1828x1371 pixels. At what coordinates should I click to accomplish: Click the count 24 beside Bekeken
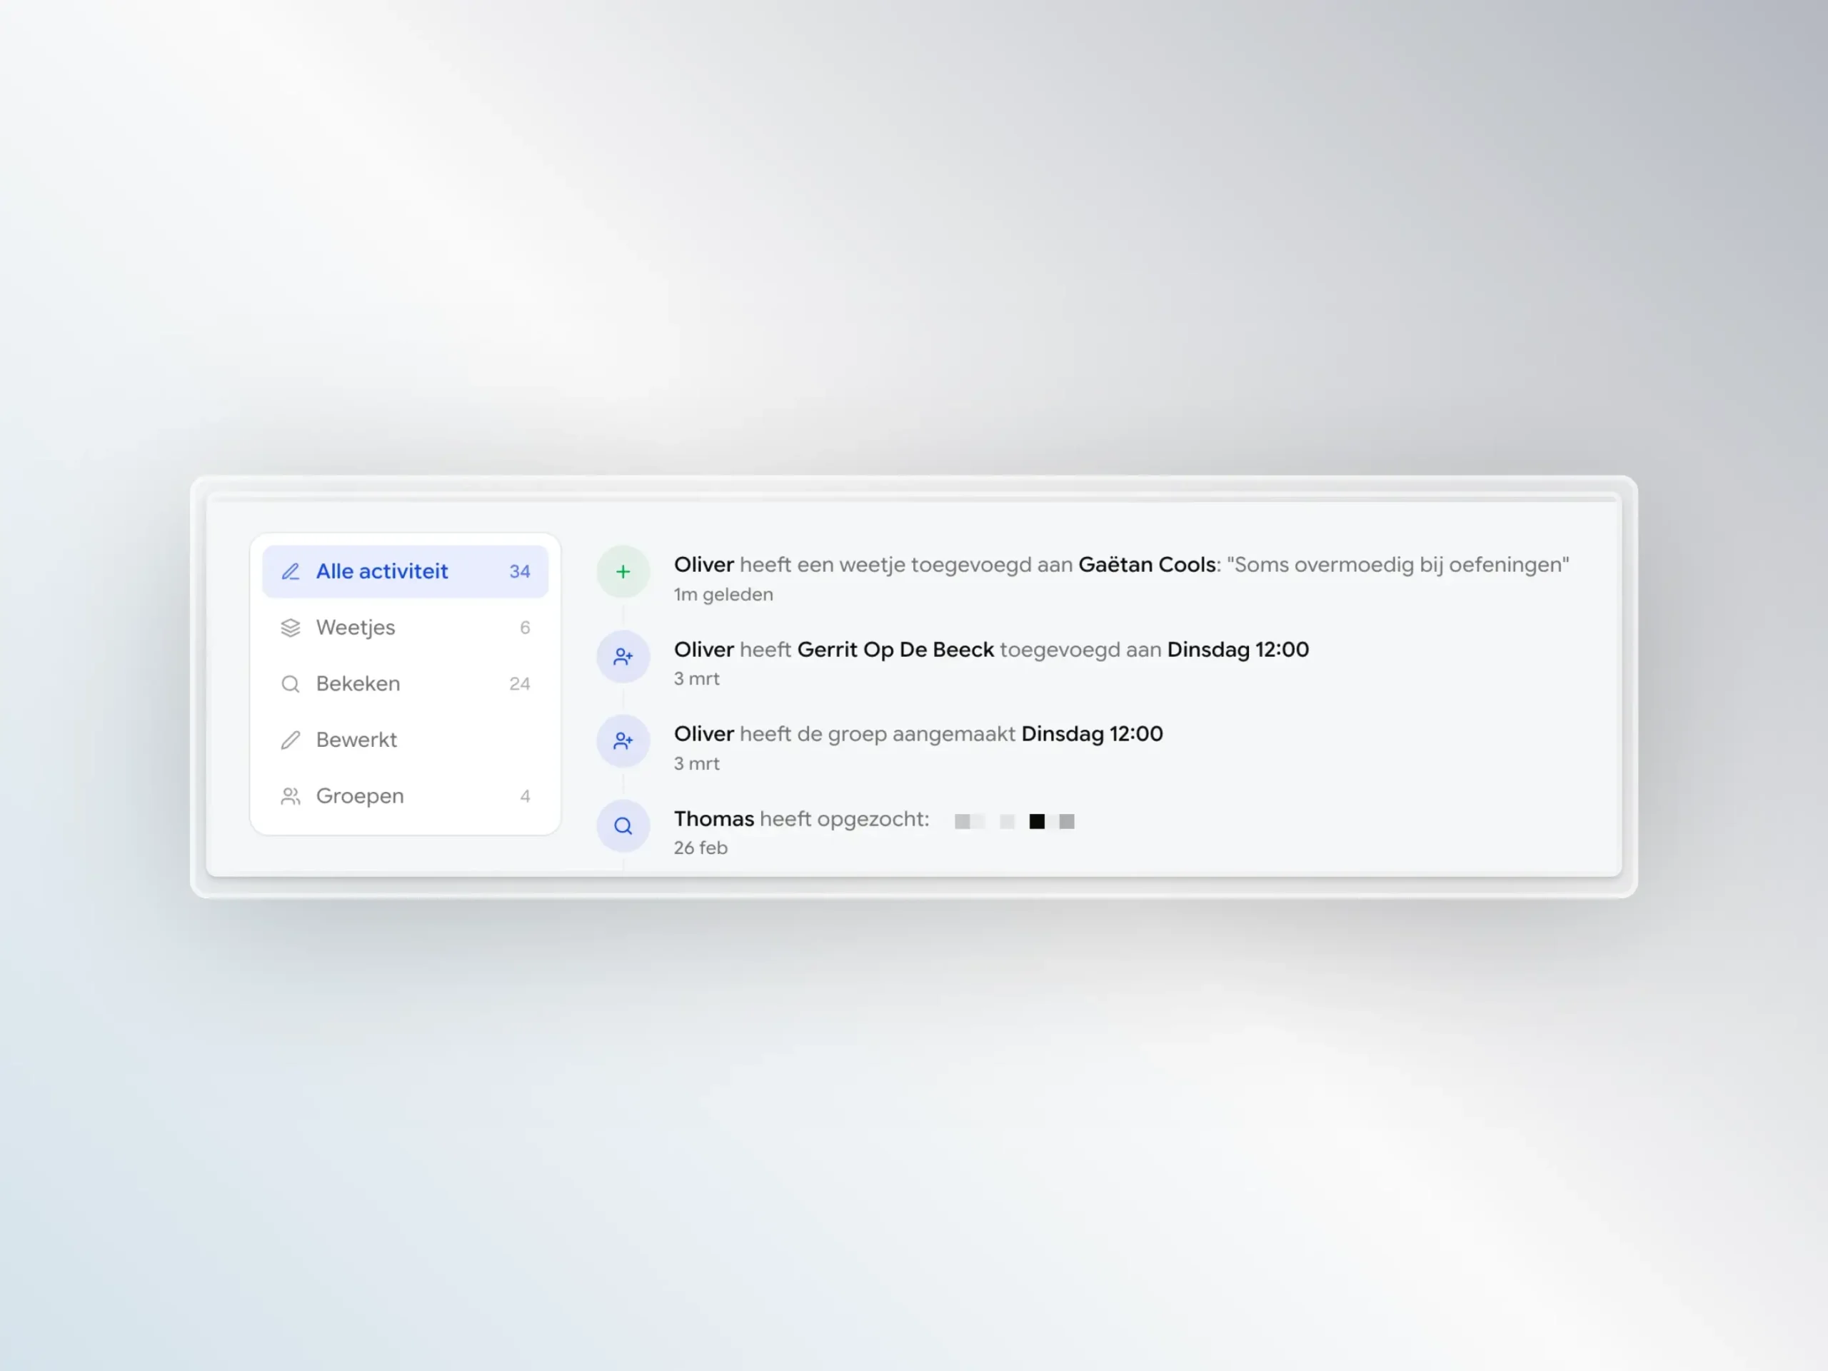pyautogui.click(x=520, y=683)
